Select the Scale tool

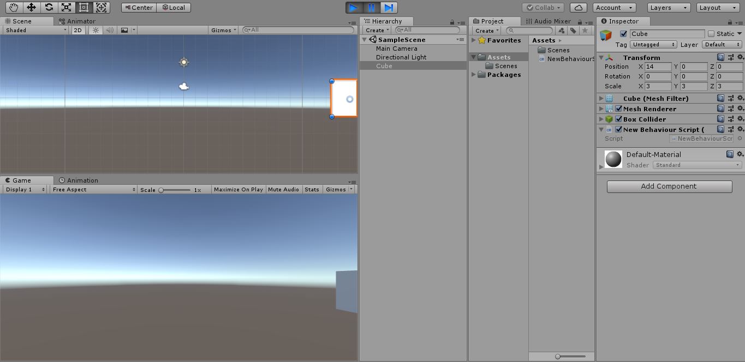tap(66, 8)
